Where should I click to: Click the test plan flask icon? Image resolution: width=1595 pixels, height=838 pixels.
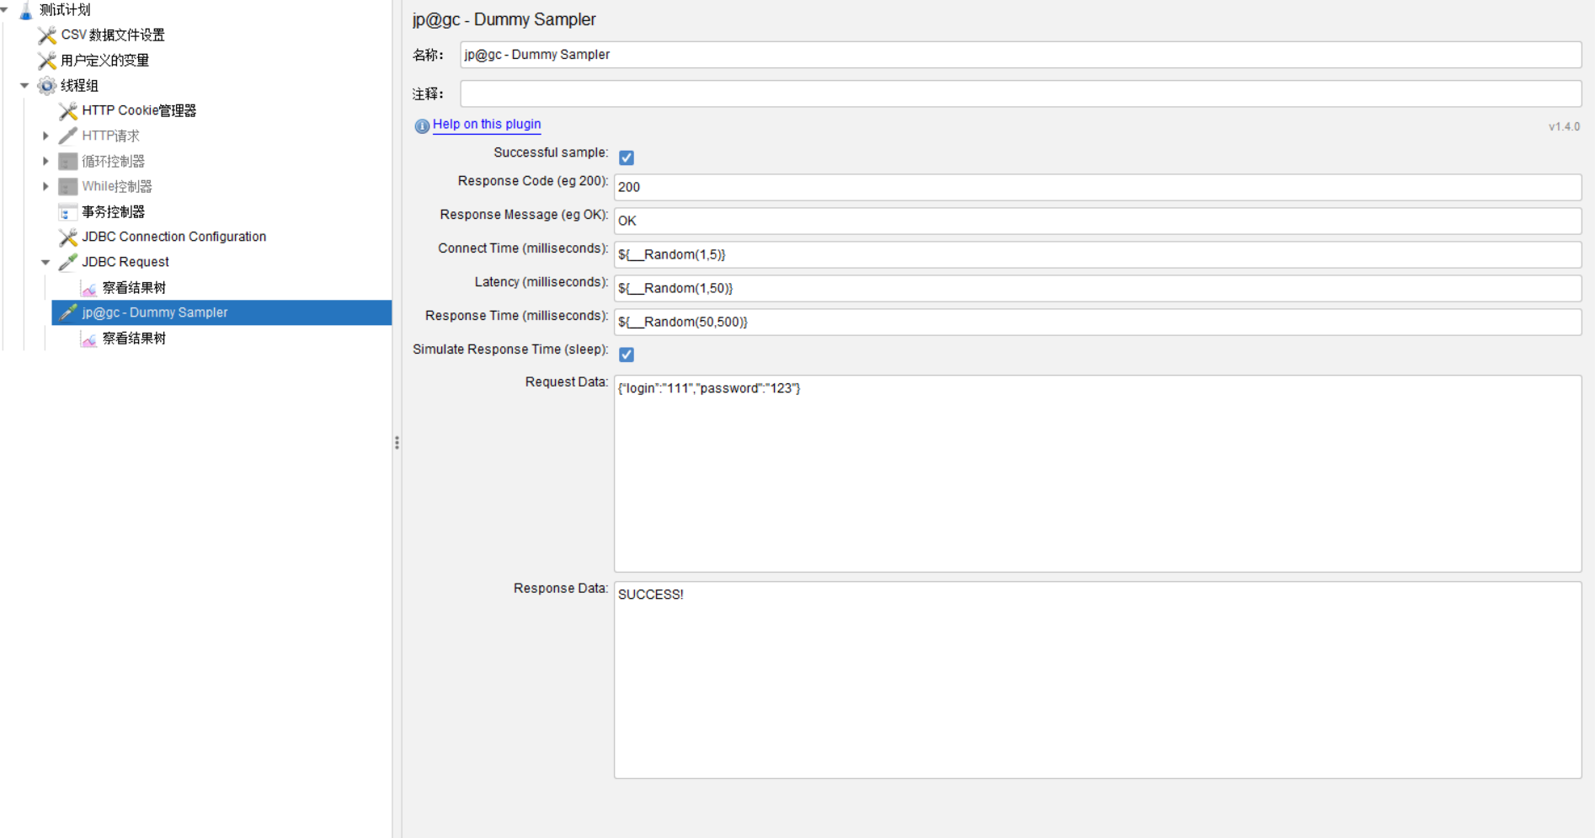coord(26,10)
